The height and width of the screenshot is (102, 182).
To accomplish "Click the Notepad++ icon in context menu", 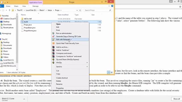I will click(x=53, y=40).
